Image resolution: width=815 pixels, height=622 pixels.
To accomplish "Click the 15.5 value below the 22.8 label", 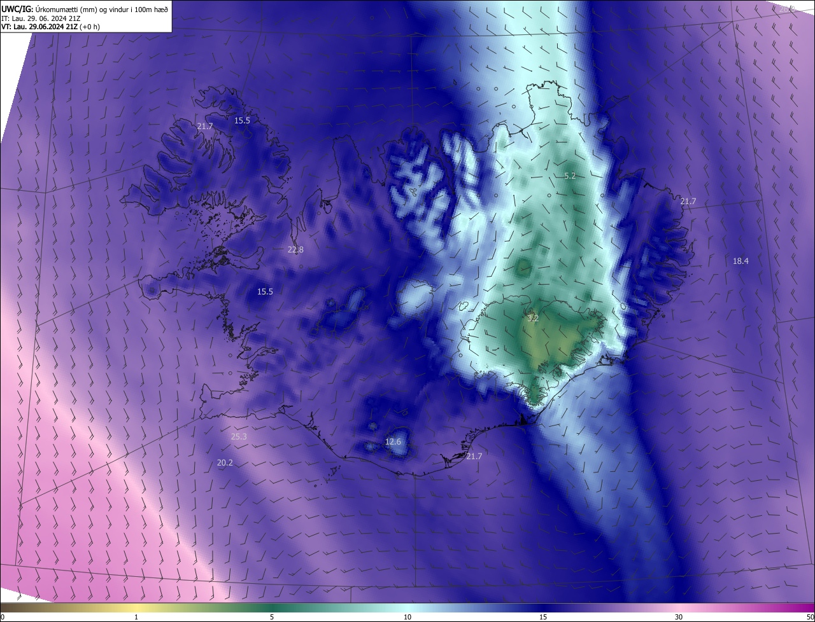I will click(x=265, y=292).
